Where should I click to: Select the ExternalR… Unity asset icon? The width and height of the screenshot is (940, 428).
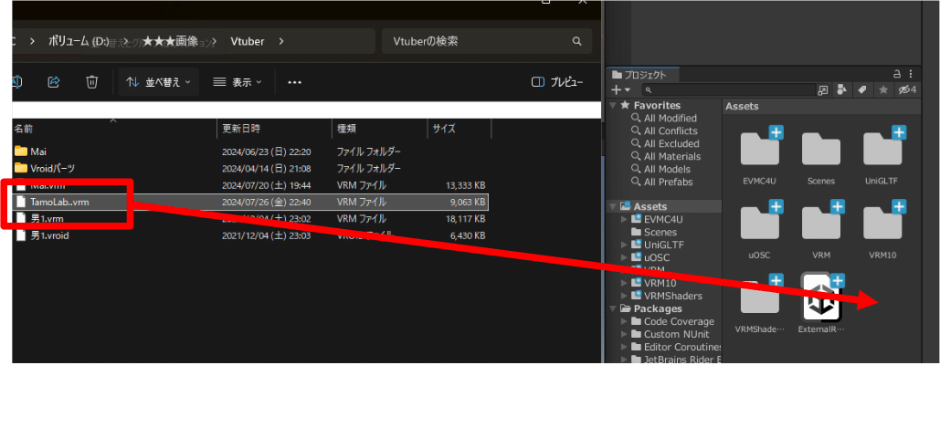821,297
